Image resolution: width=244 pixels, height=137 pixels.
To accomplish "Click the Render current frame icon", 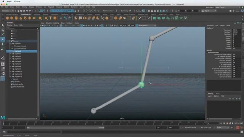I will 152,11.
